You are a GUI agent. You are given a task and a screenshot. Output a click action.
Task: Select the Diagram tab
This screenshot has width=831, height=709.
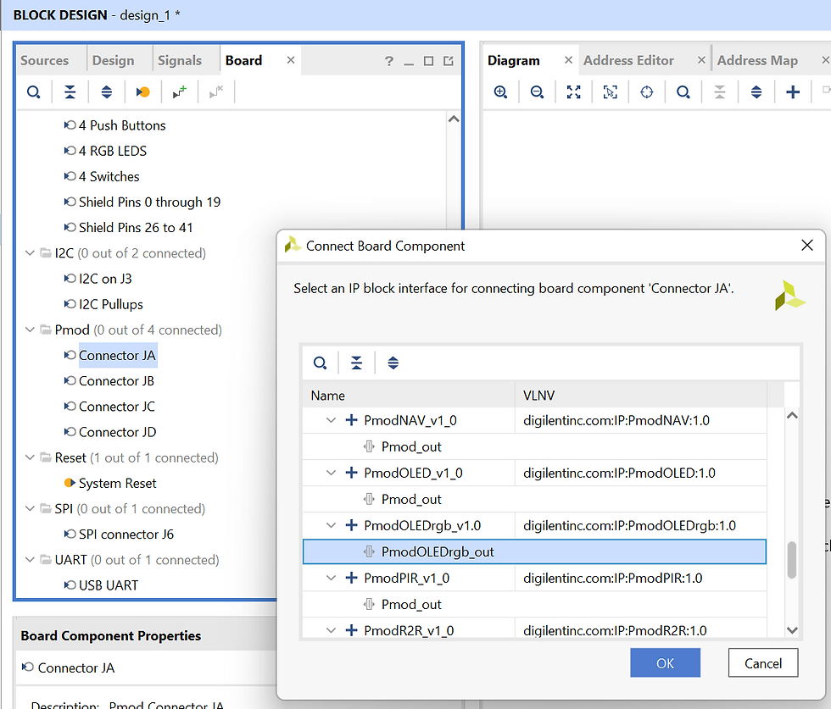pos(514,60)
